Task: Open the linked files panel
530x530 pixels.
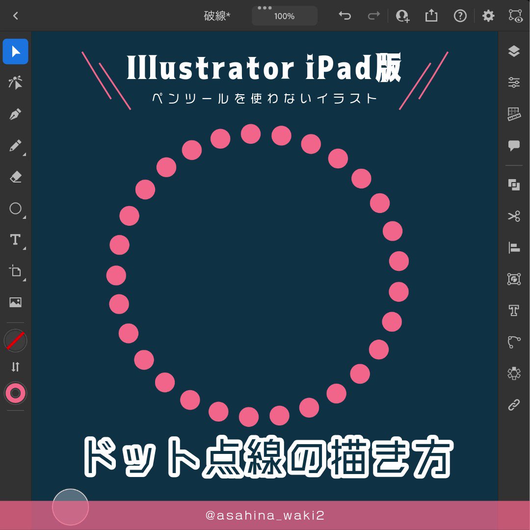Action: 514,404
